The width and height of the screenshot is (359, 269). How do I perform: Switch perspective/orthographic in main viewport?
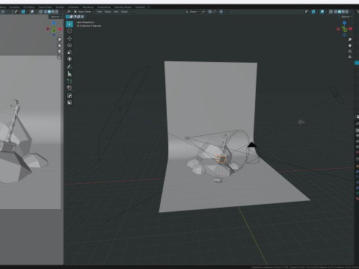350,57
